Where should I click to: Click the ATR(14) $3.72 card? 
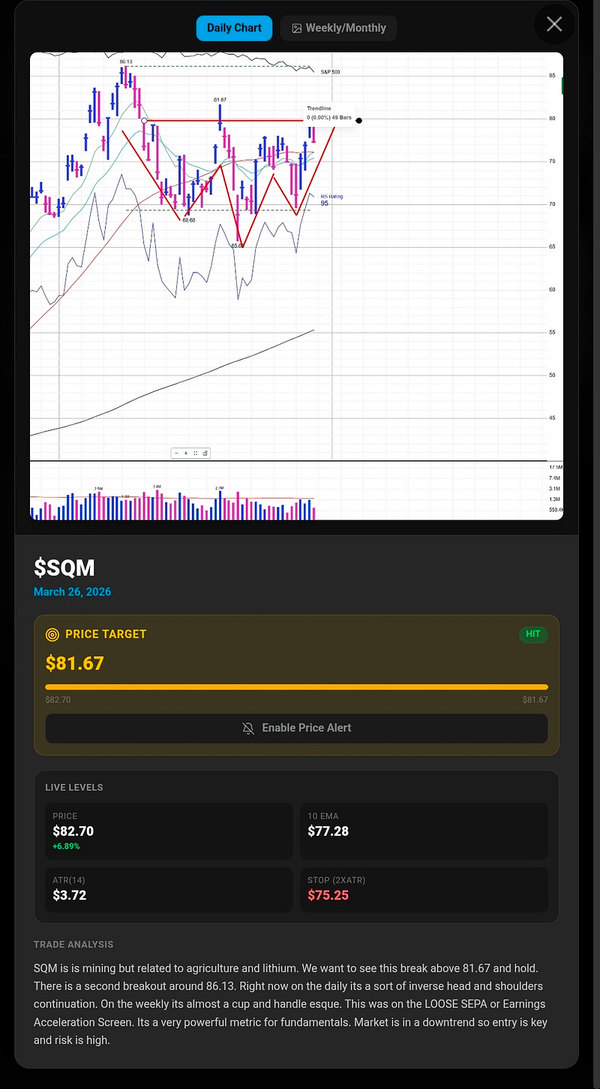pos(169,890)
